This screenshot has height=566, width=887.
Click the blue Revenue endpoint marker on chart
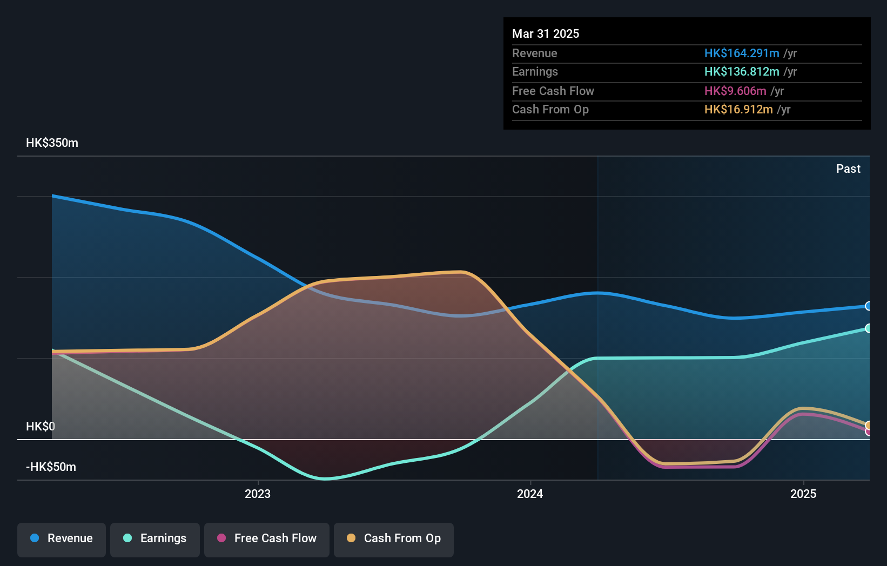868,307
